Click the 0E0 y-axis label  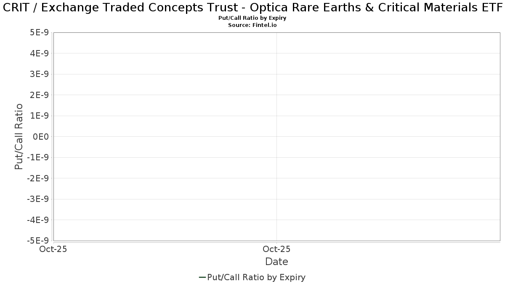click(42, 137)
